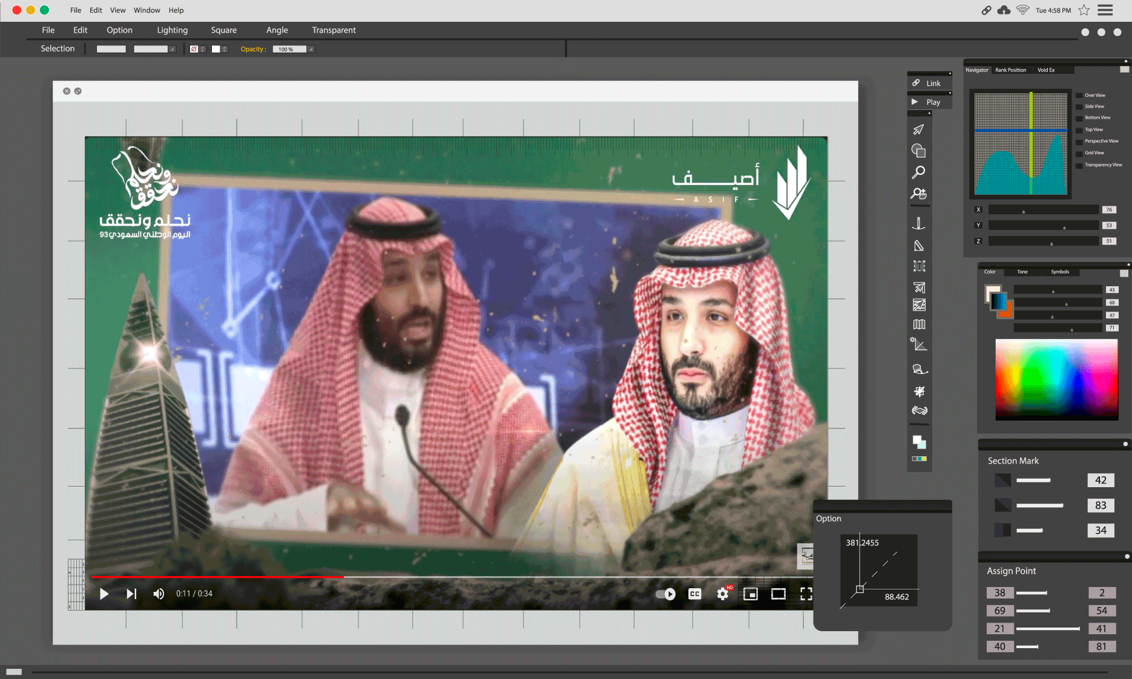The width and height of the screenshot is (1132, 679).
Task: Switch to the Rank Position tab
Action: (1010, 70)
